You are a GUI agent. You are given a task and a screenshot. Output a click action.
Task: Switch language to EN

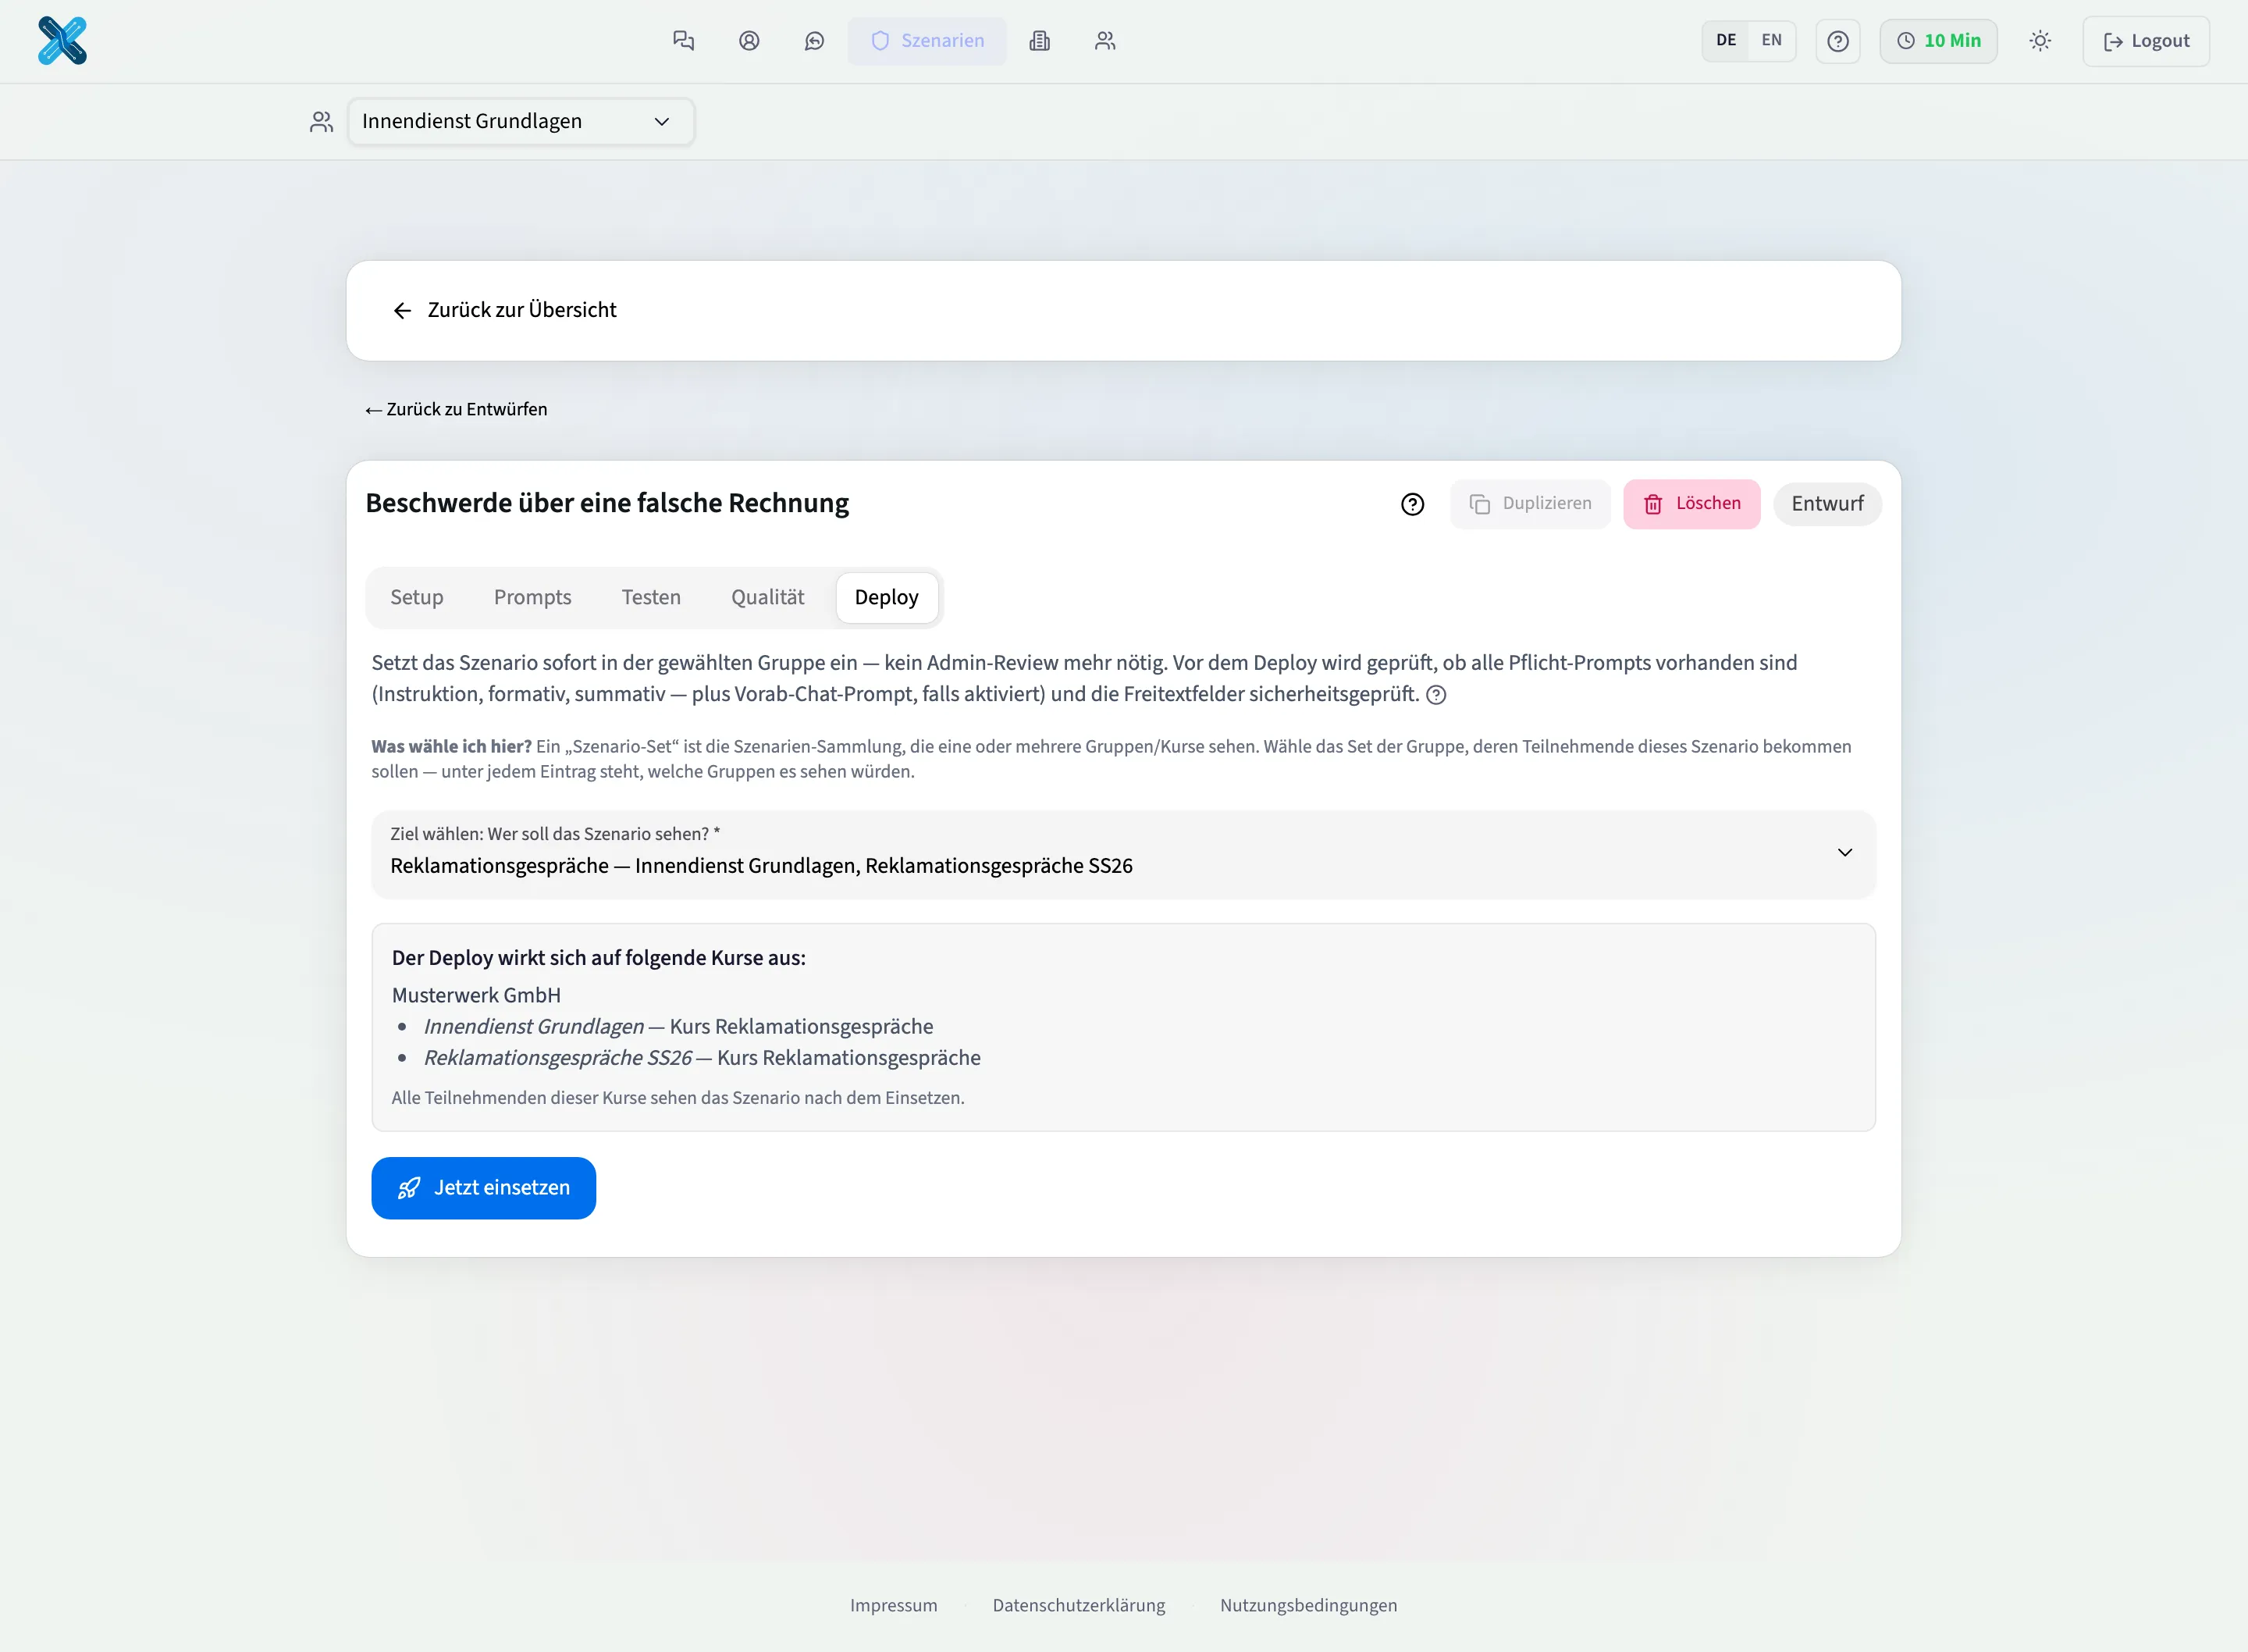1771,41
